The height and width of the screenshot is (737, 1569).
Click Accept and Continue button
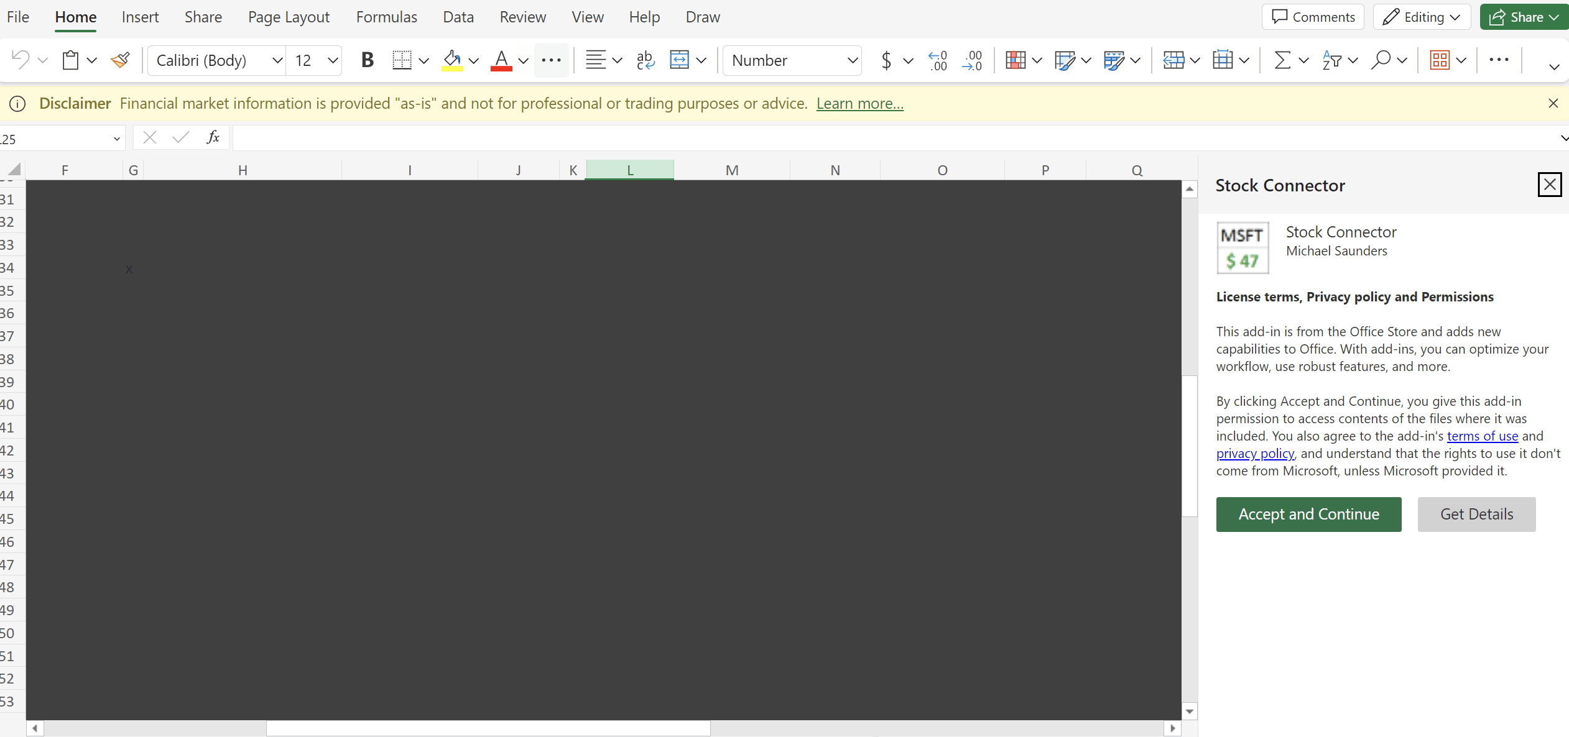point(1308,514)
